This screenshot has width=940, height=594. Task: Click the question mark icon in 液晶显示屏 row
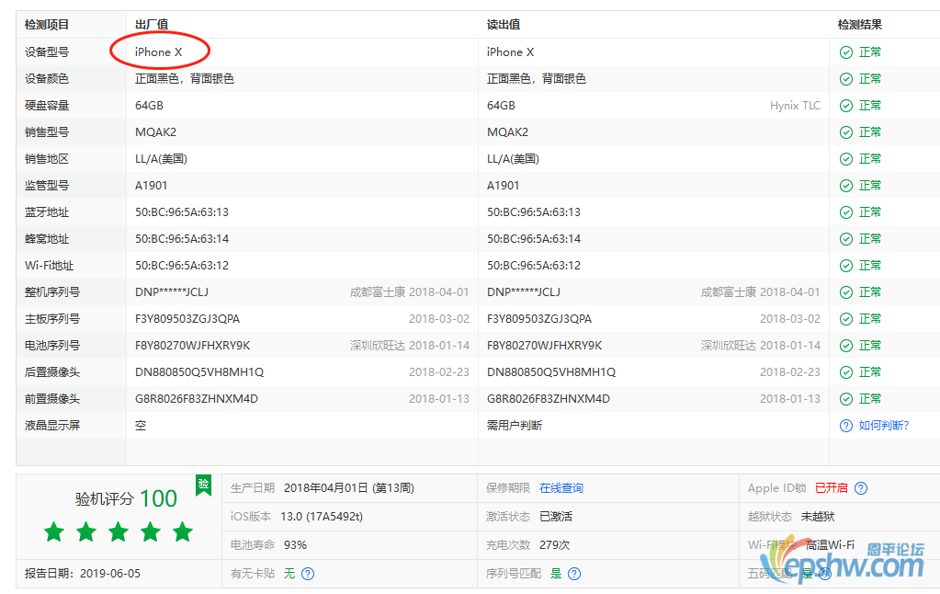pyautogui.click(x=846, y=426)
